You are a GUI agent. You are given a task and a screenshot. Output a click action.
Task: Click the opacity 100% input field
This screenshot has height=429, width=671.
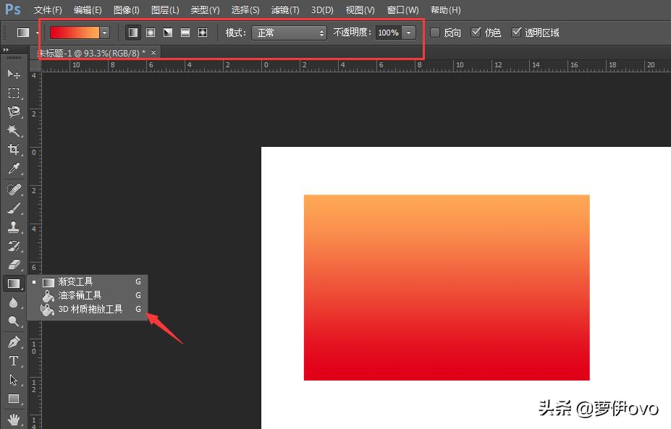click(388, 33)
